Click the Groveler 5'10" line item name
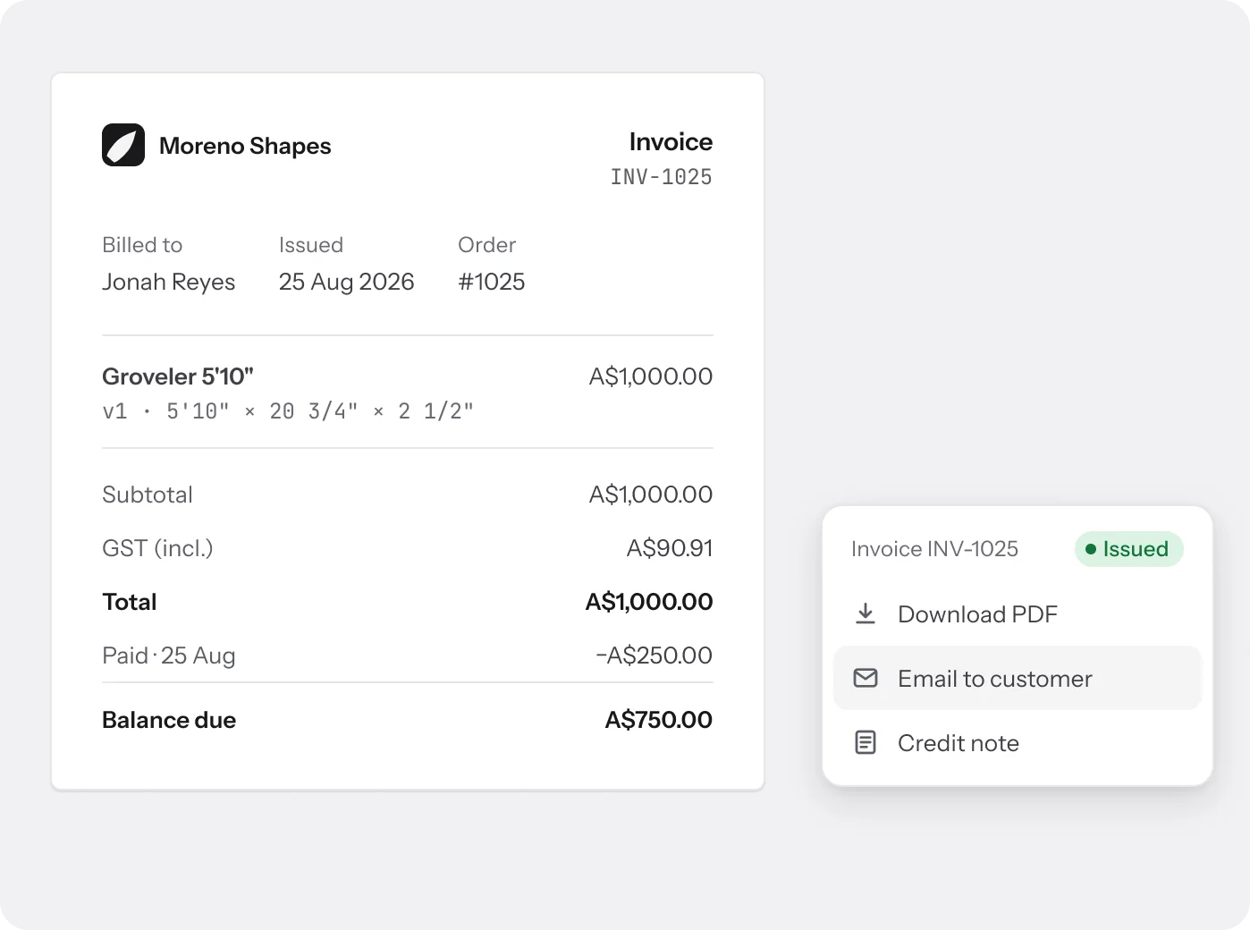Screen dimensions: 1250x930 coord(178,376)
